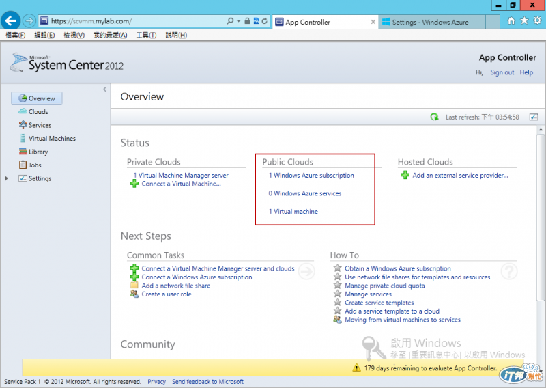Reload page with address bar refresh icon
Screen dimensions: 546x388
tap(265, 21)
